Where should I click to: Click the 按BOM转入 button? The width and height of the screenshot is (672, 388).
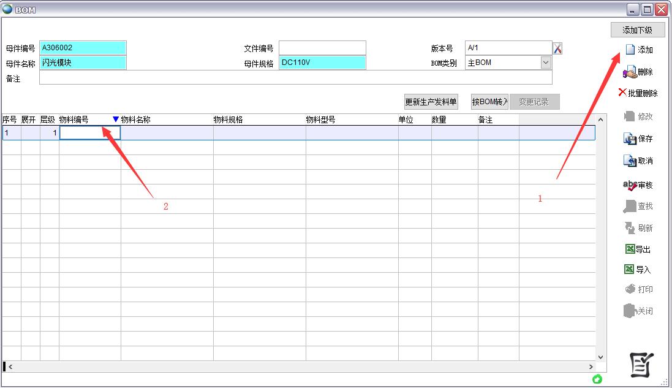click(489, 102)
